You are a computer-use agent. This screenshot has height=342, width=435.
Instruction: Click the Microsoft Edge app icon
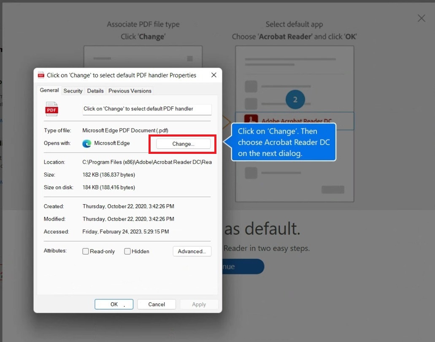click(x=87, y=143)
